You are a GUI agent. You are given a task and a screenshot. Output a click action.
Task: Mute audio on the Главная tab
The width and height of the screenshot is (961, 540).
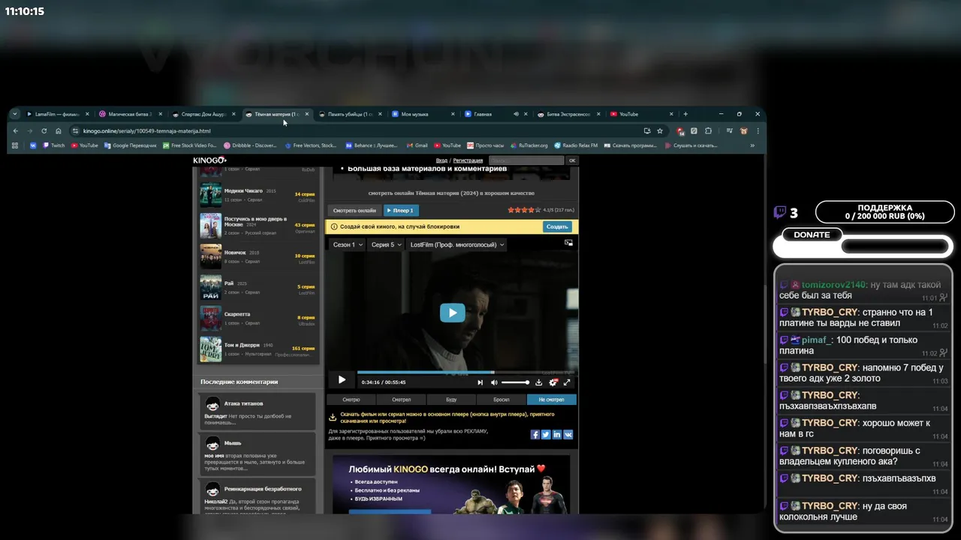(x=516, y=114)
